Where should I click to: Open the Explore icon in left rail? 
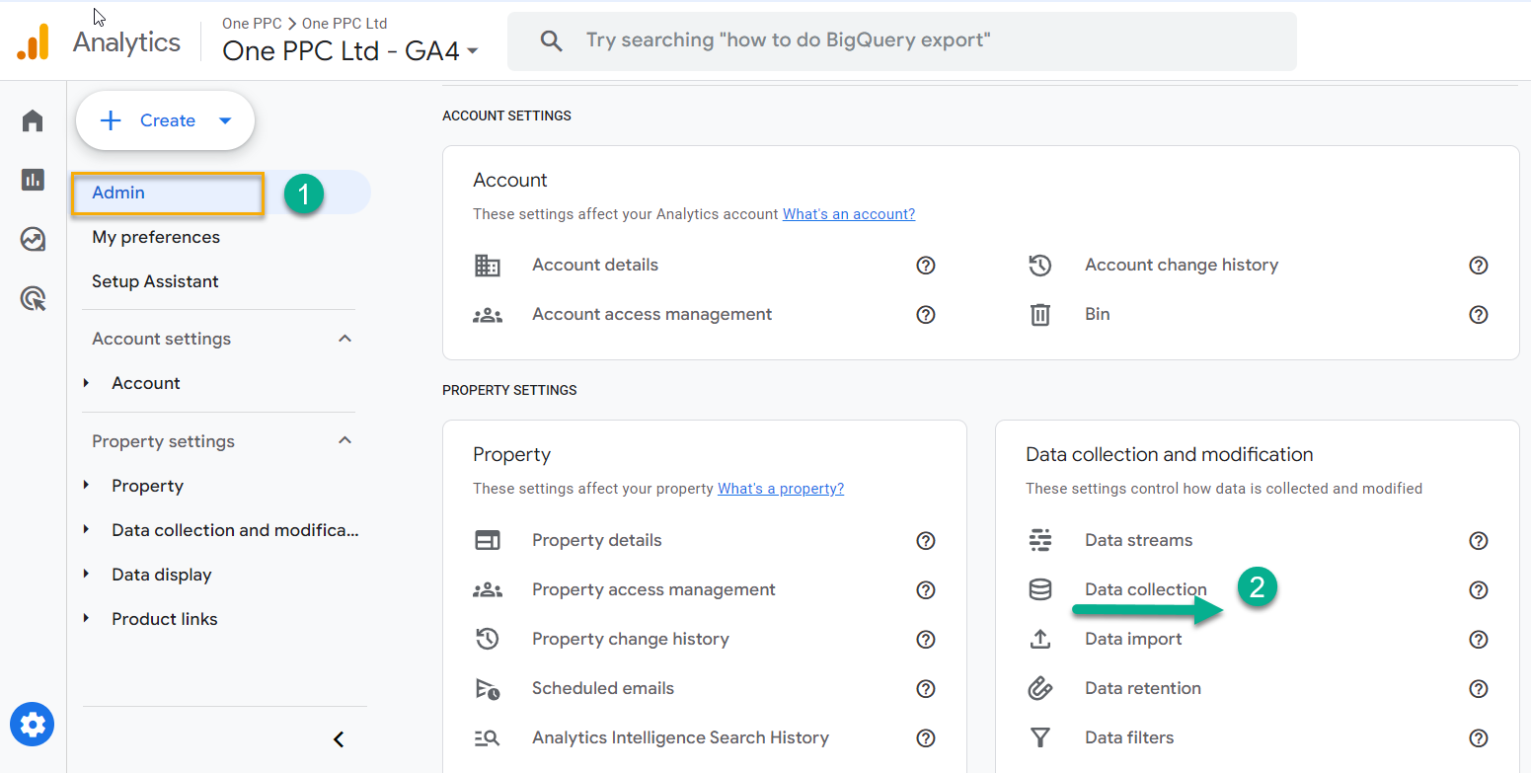pyautogui.click(x=33, y=239)
